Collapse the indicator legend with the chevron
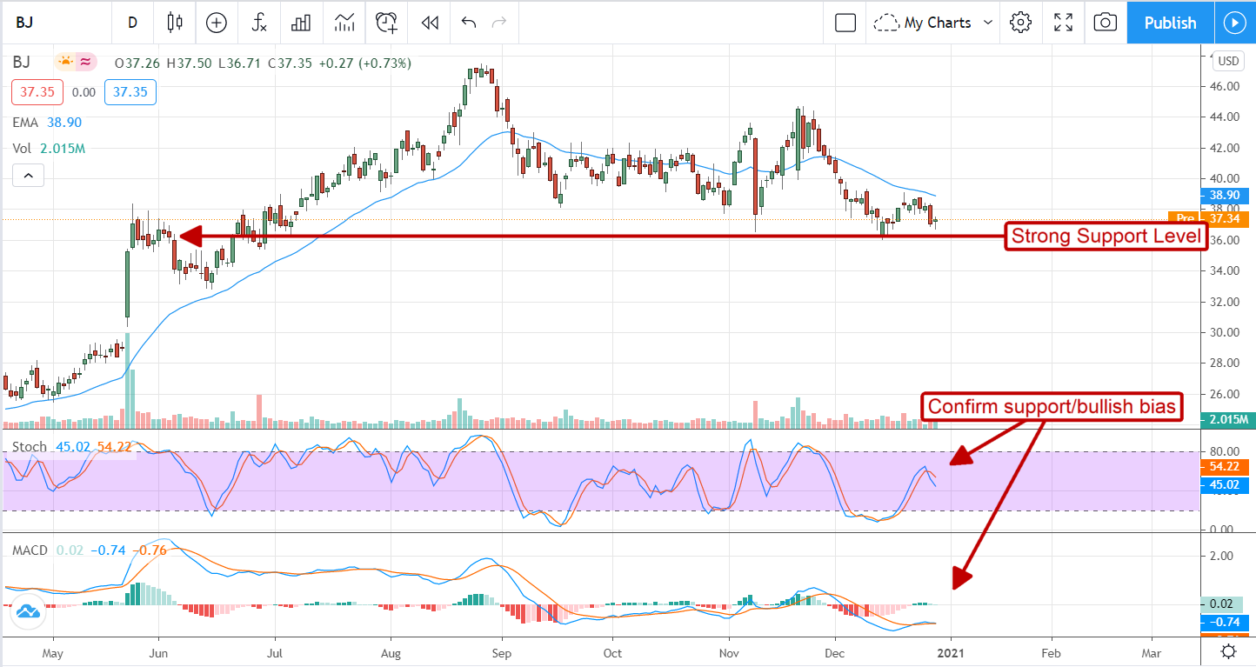The height and width of the screenshot is (667, 1256). (28, 177)
